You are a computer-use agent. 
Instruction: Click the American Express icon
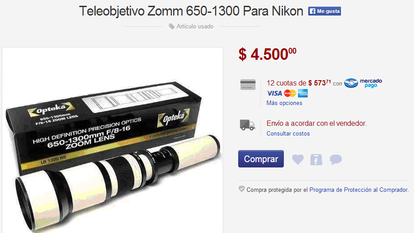pos(303,93)
